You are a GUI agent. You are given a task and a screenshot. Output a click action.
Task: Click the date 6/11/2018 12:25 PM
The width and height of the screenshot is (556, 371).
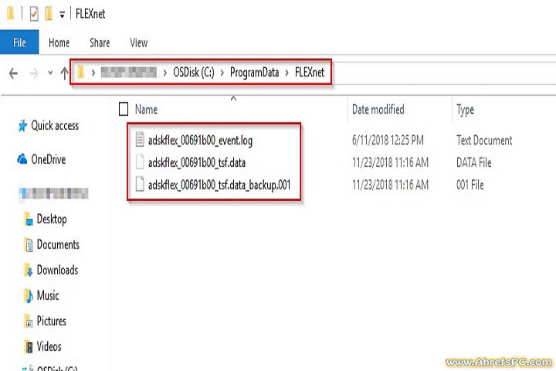[388, 140]
